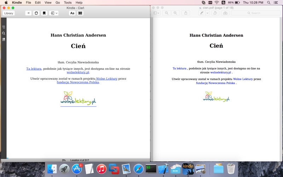The width and height of the screenshot is (283, 177).
Task: Open the table of contents sidebar icon
Action: (4, 27)
